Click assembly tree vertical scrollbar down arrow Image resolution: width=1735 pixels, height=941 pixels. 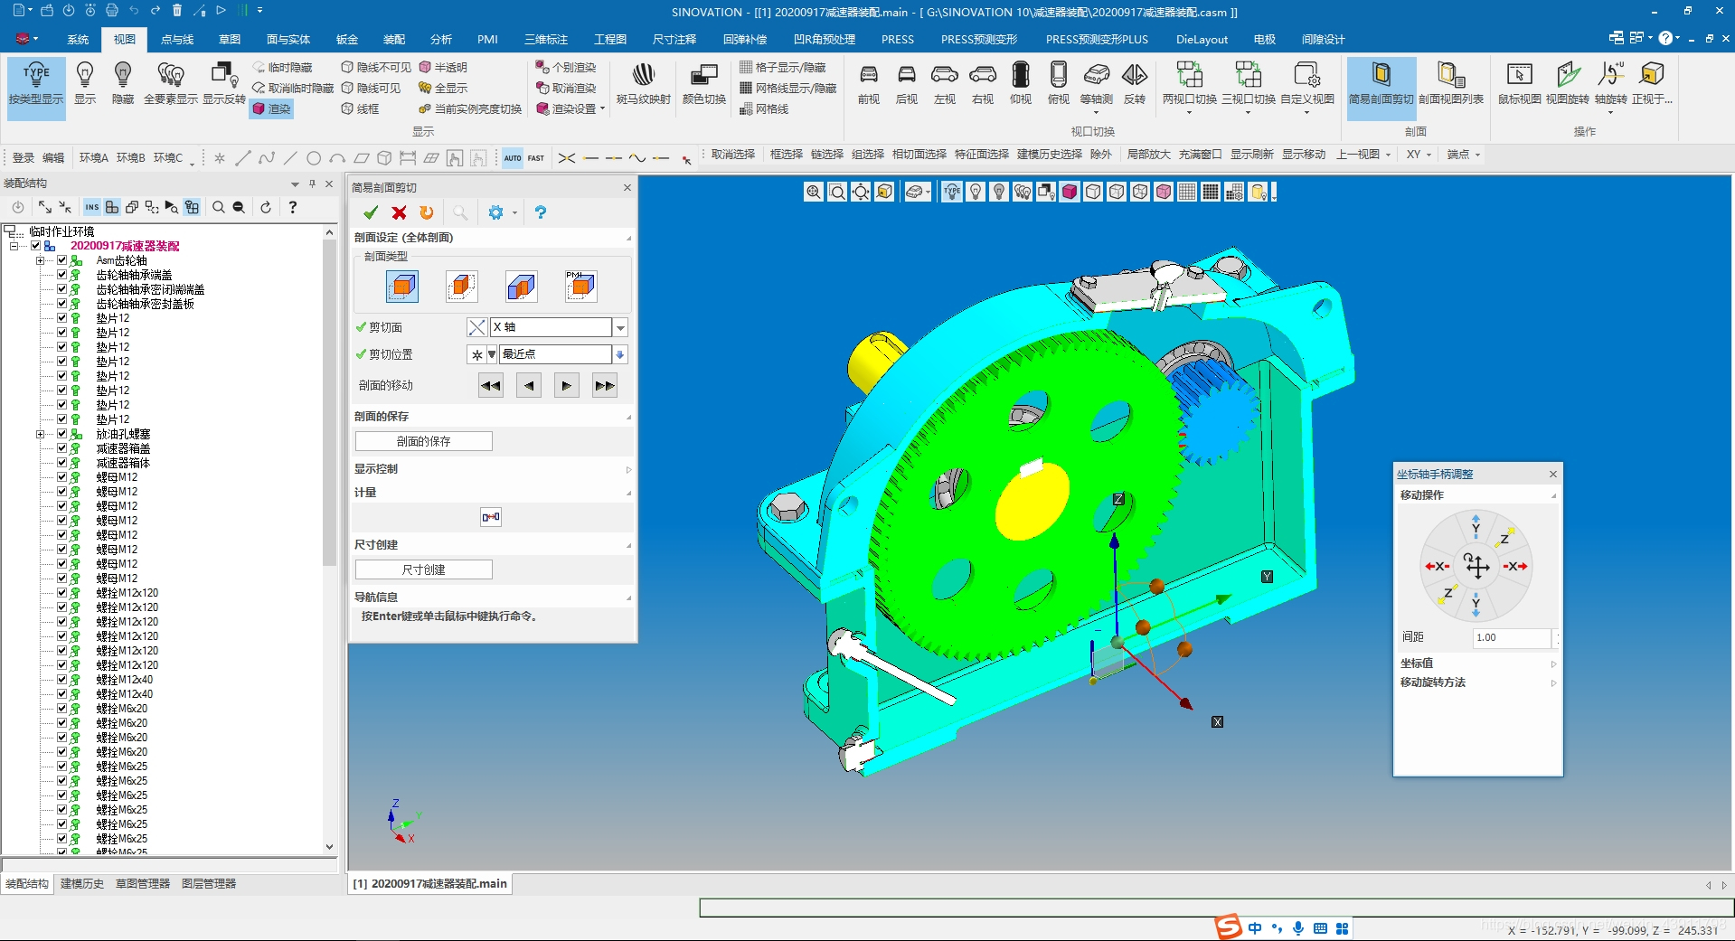329,847
